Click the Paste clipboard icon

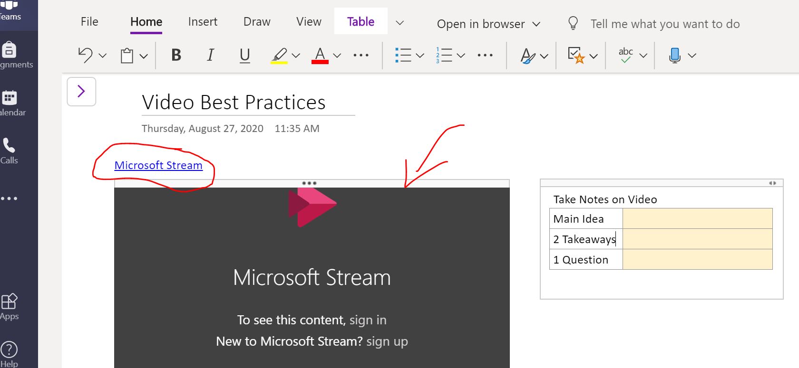[127, 56]
